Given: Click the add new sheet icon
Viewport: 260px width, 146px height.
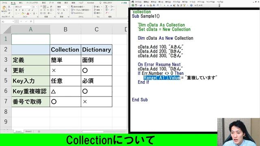Looking at the screenshot, I should pos(39,131).
